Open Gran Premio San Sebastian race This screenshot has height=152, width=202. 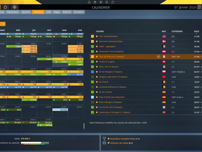112,97
